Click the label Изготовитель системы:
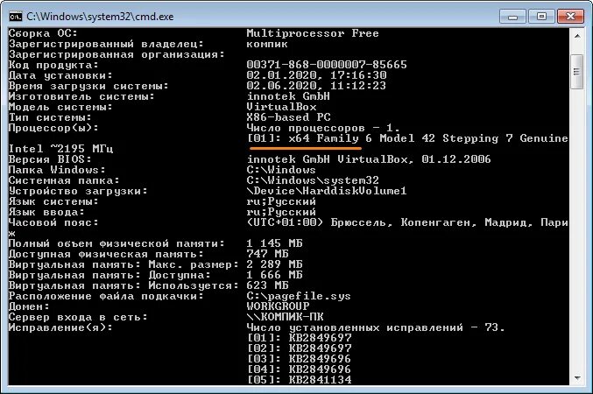This screenshot has width=593, height=394. click(81, 96)
